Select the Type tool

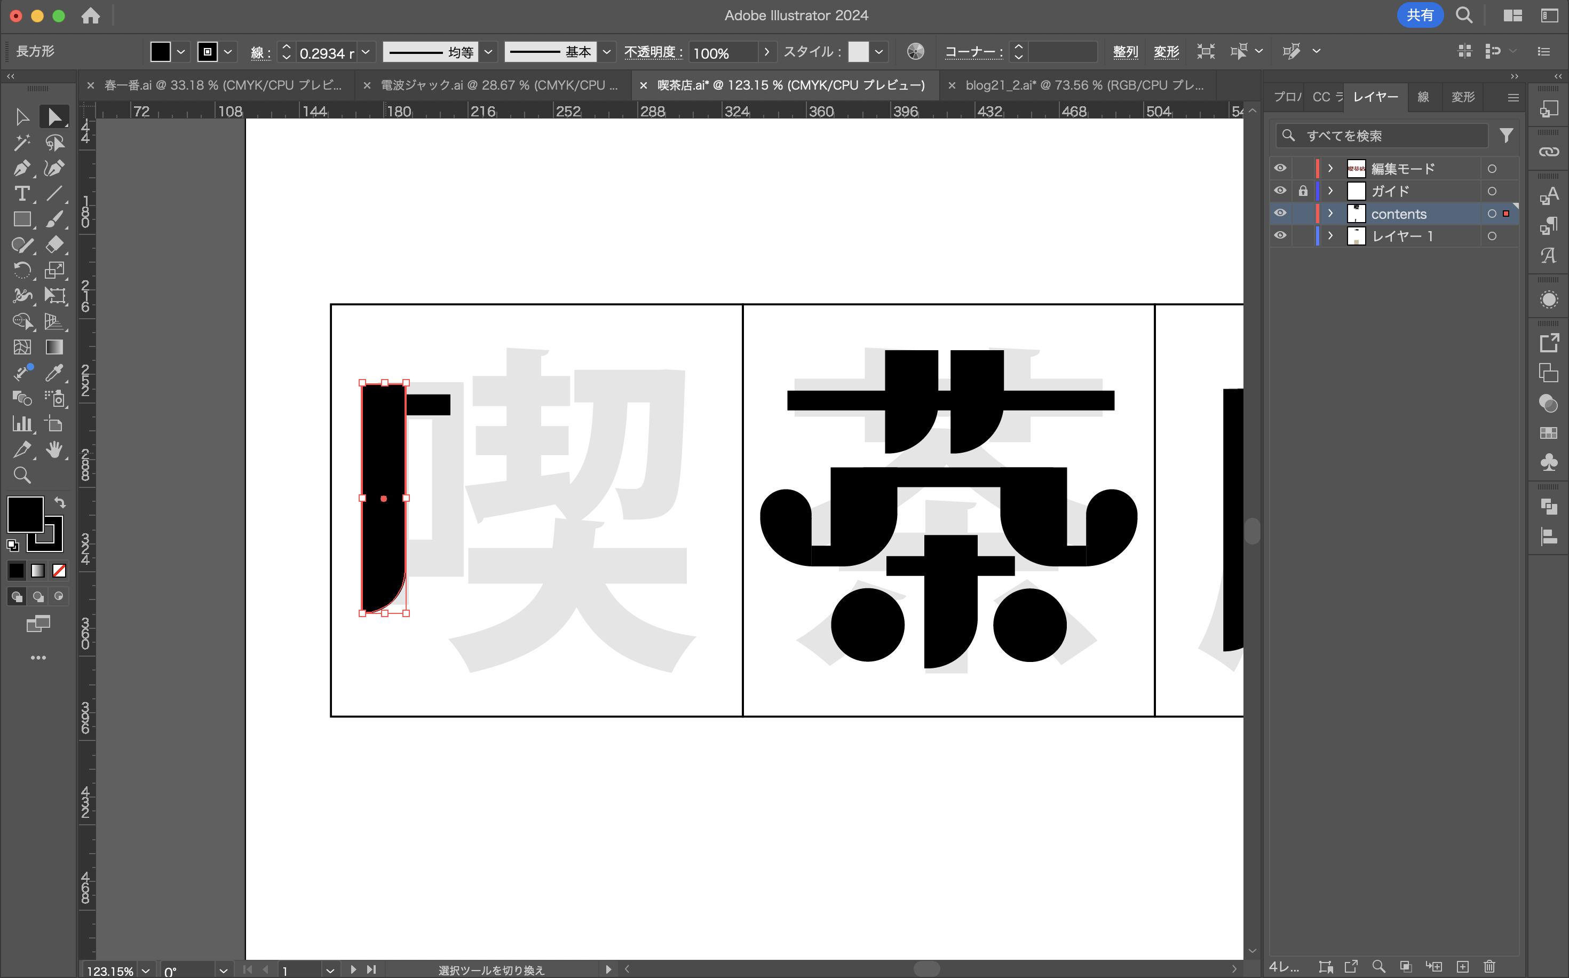point(21,193)
